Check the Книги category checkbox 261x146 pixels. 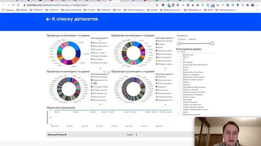[181, 70]
